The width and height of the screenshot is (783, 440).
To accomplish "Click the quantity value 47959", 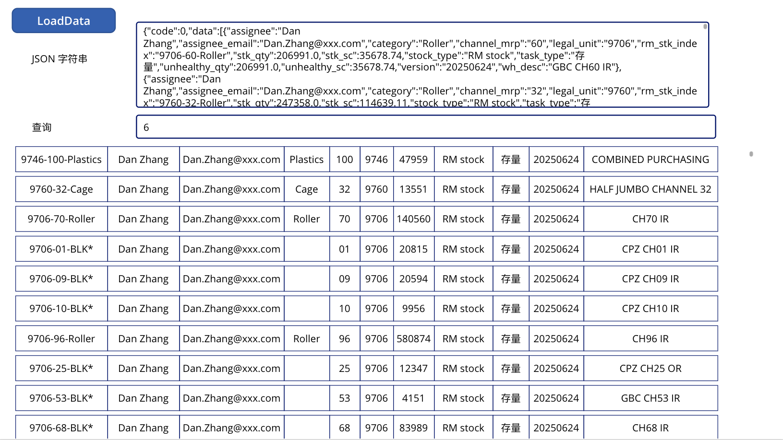I will tap(413, 160).
